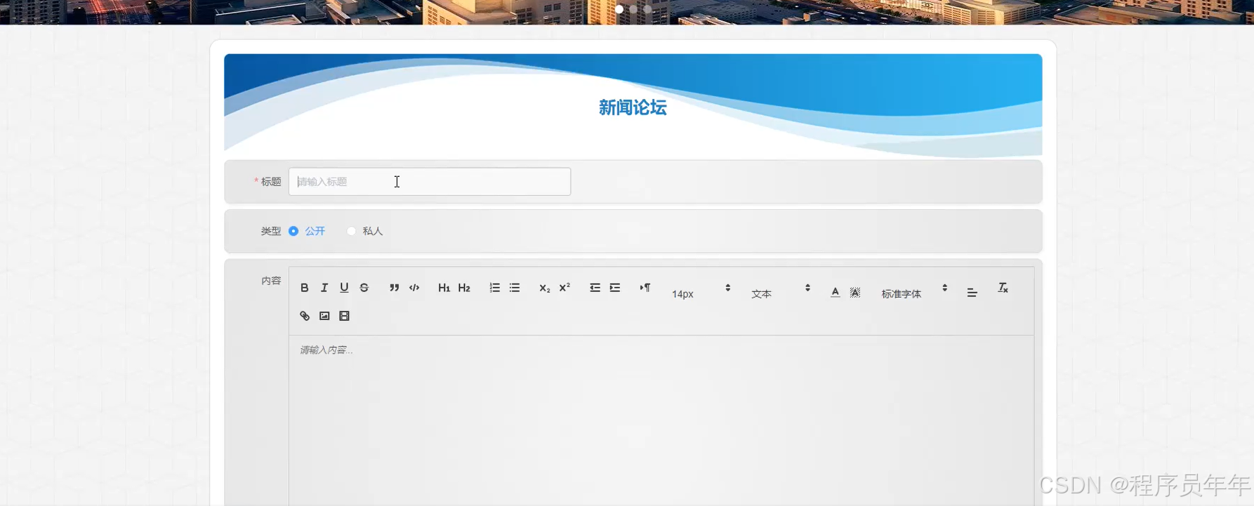The image size is (1254, 506).
Task: Apply superscript formatting
Action: tap(565, 288)
